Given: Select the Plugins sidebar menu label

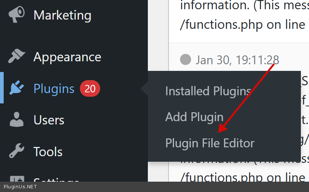Looking at the screenshot, I should 54,89.
